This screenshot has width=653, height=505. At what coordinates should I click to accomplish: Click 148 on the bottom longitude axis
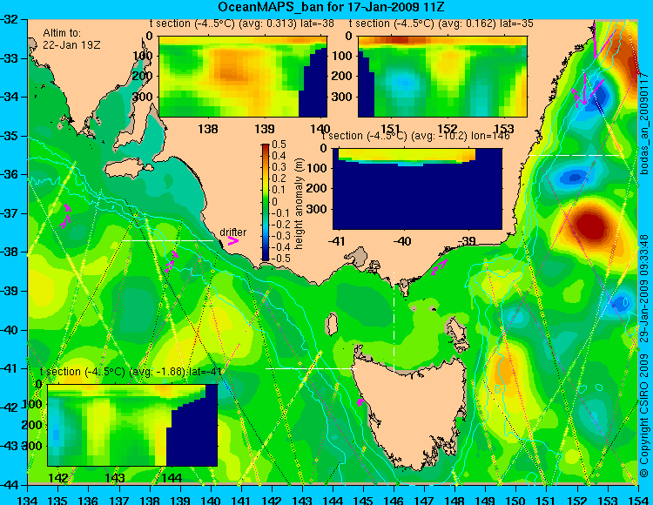454,500
